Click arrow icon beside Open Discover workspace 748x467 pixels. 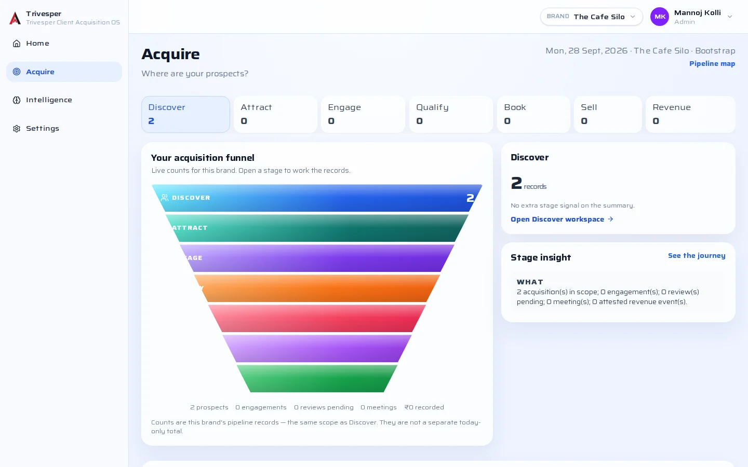click(610, 219)
